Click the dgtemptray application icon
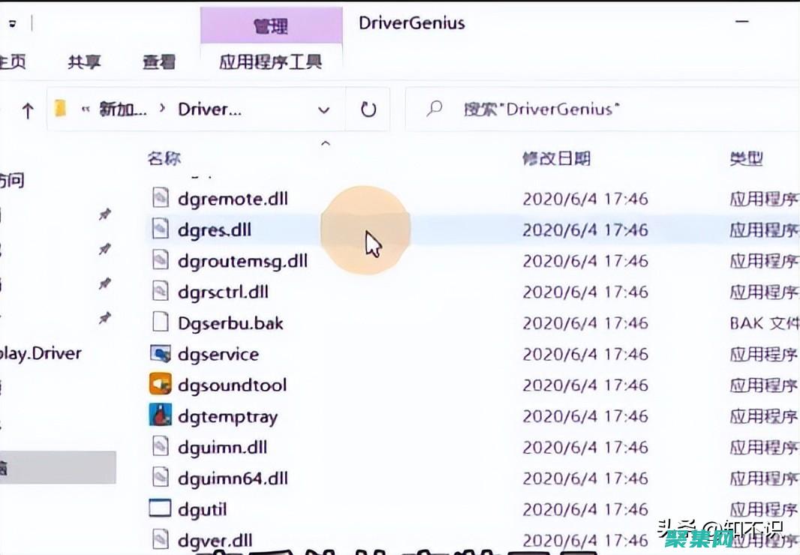 pyautogui.click(x=159, y=415)
